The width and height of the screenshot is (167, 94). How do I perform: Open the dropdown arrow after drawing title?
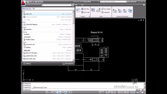[99, 2]
